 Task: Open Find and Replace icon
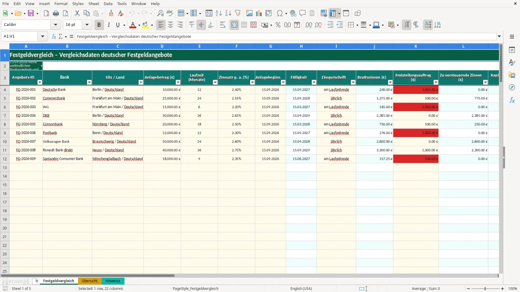pos(160,13)
